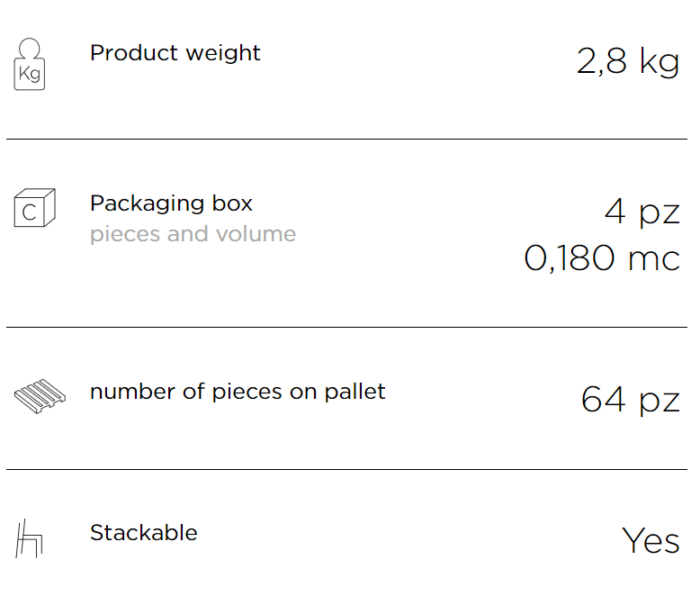Screen dimensions: 700x596
Task: Click the kg unit in weight value
Action: pos(660,61)
